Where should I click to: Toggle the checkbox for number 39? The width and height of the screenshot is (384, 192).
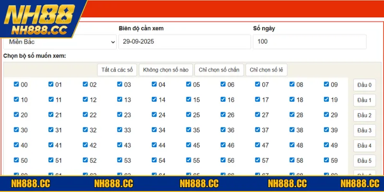327,130
